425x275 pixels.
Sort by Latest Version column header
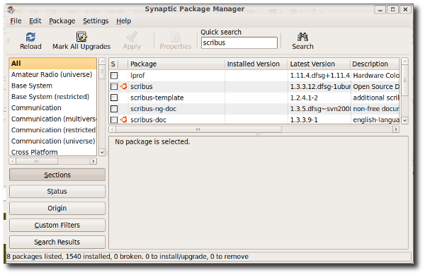319,64
